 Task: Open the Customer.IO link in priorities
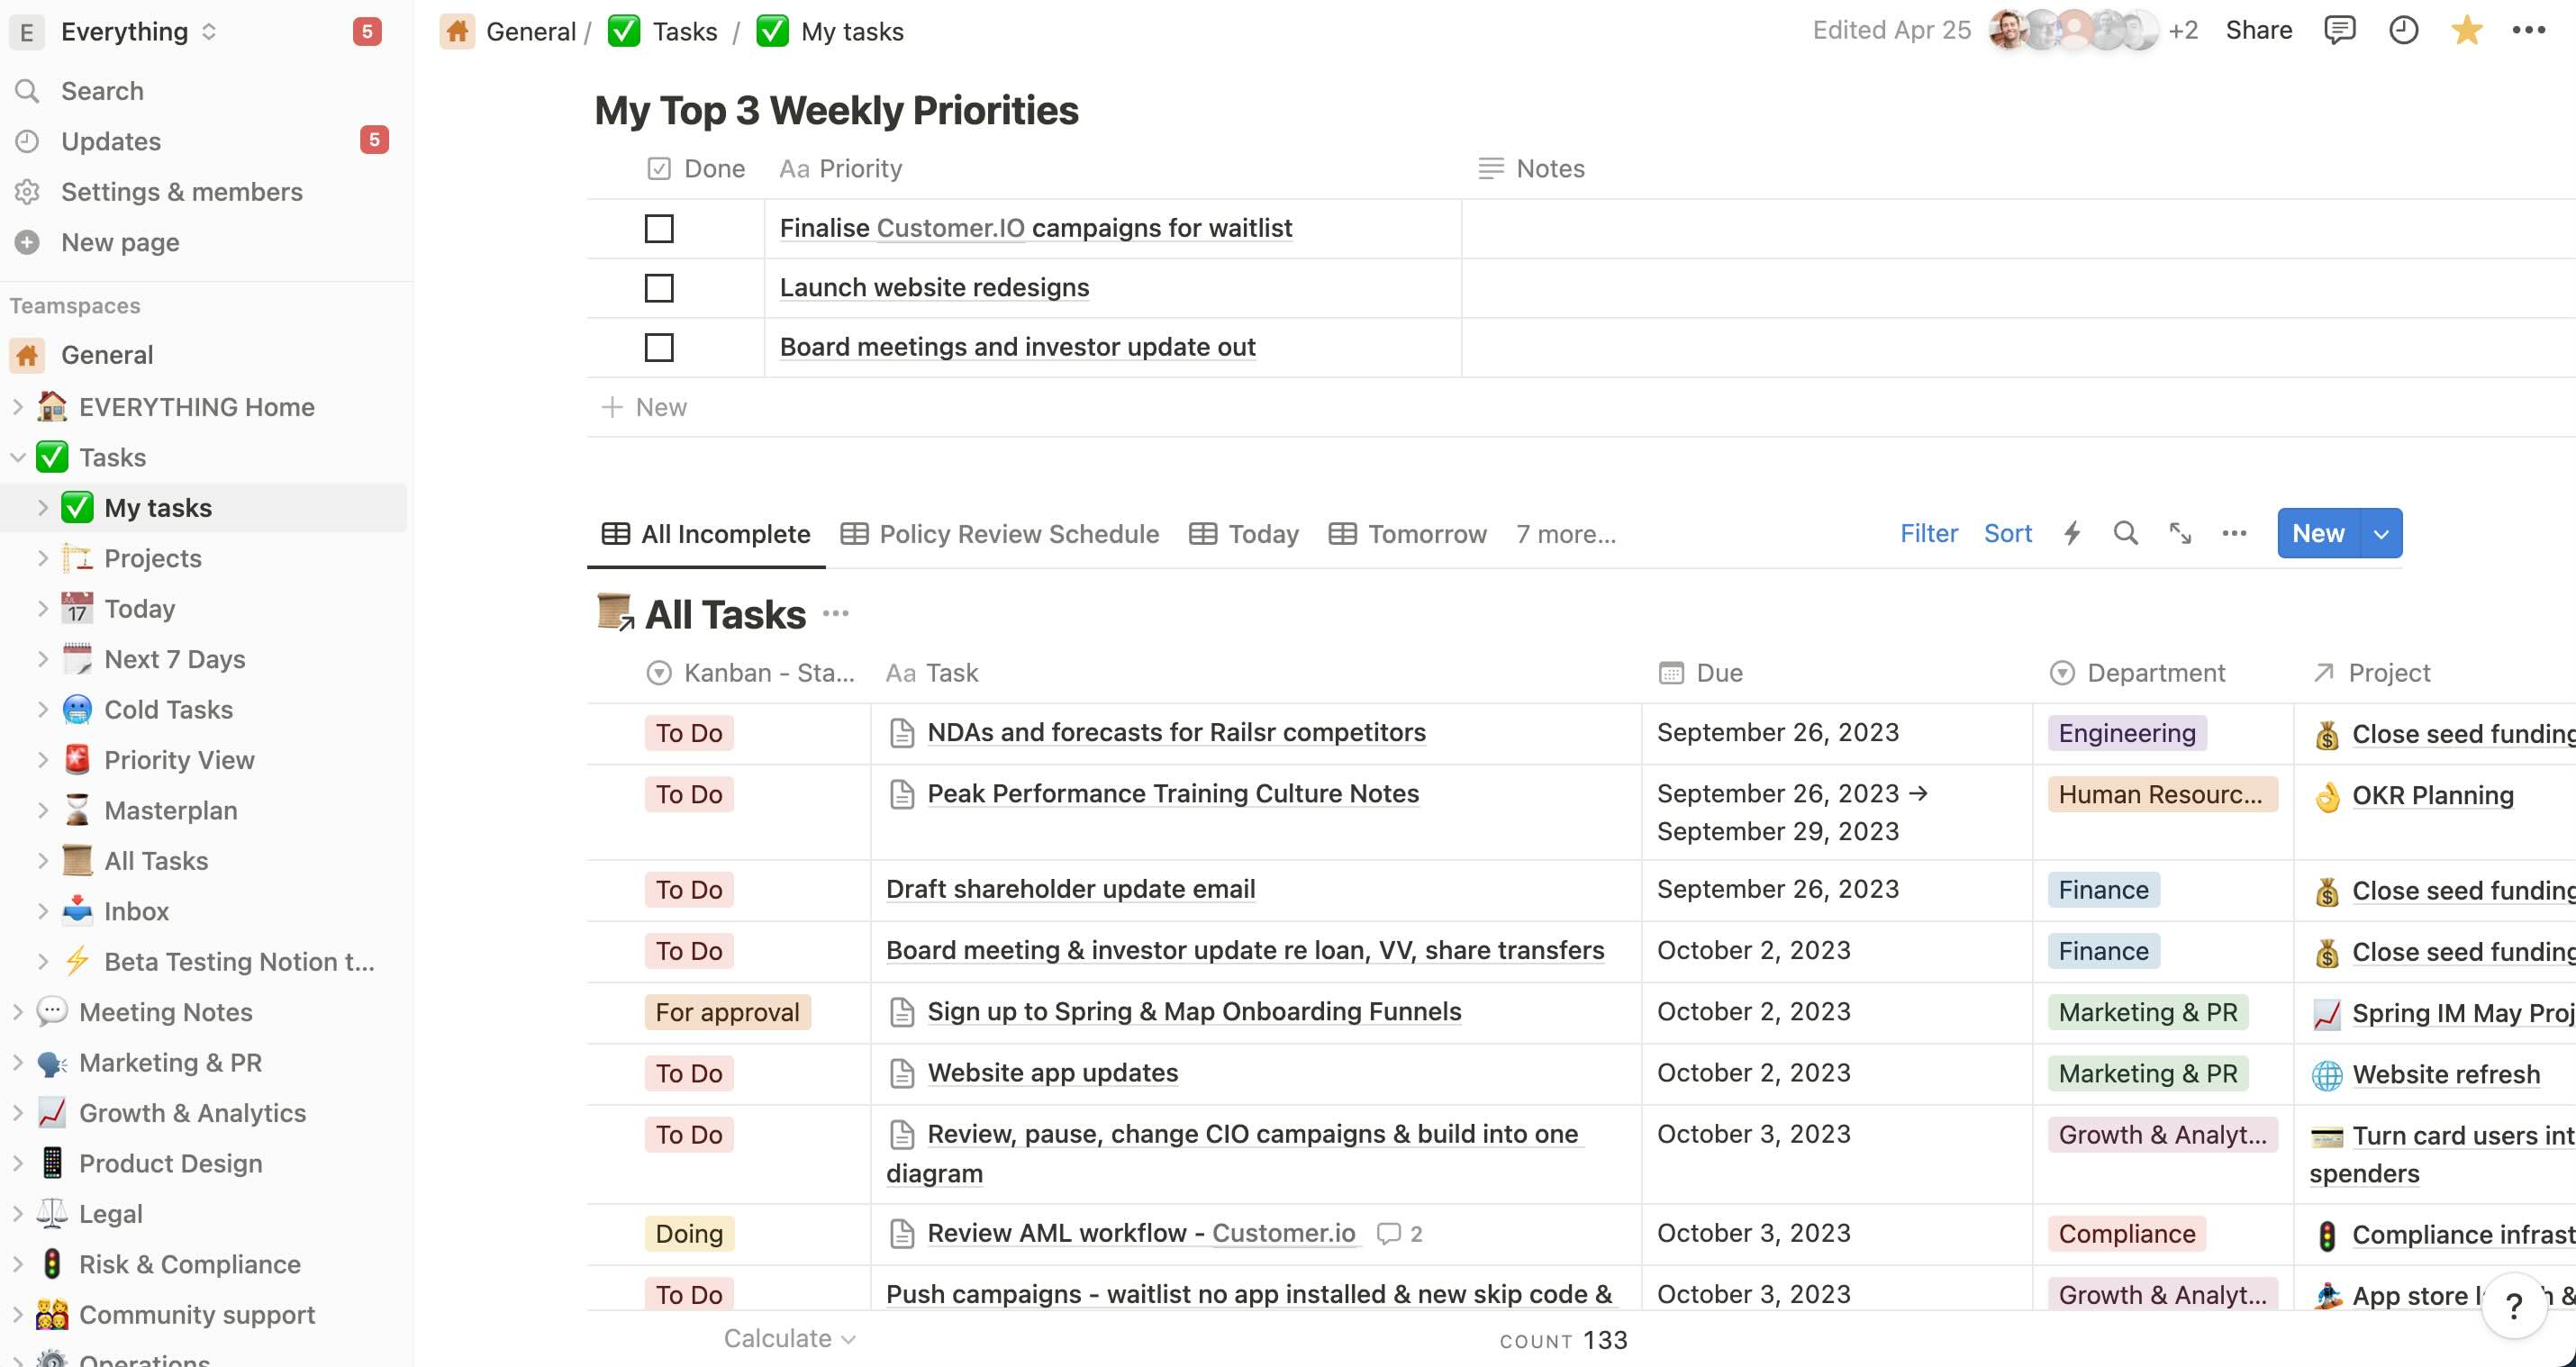tap(950, 228)
